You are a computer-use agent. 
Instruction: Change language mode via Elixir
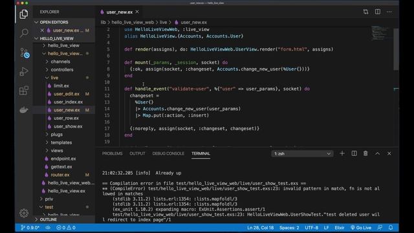(339, 228)
